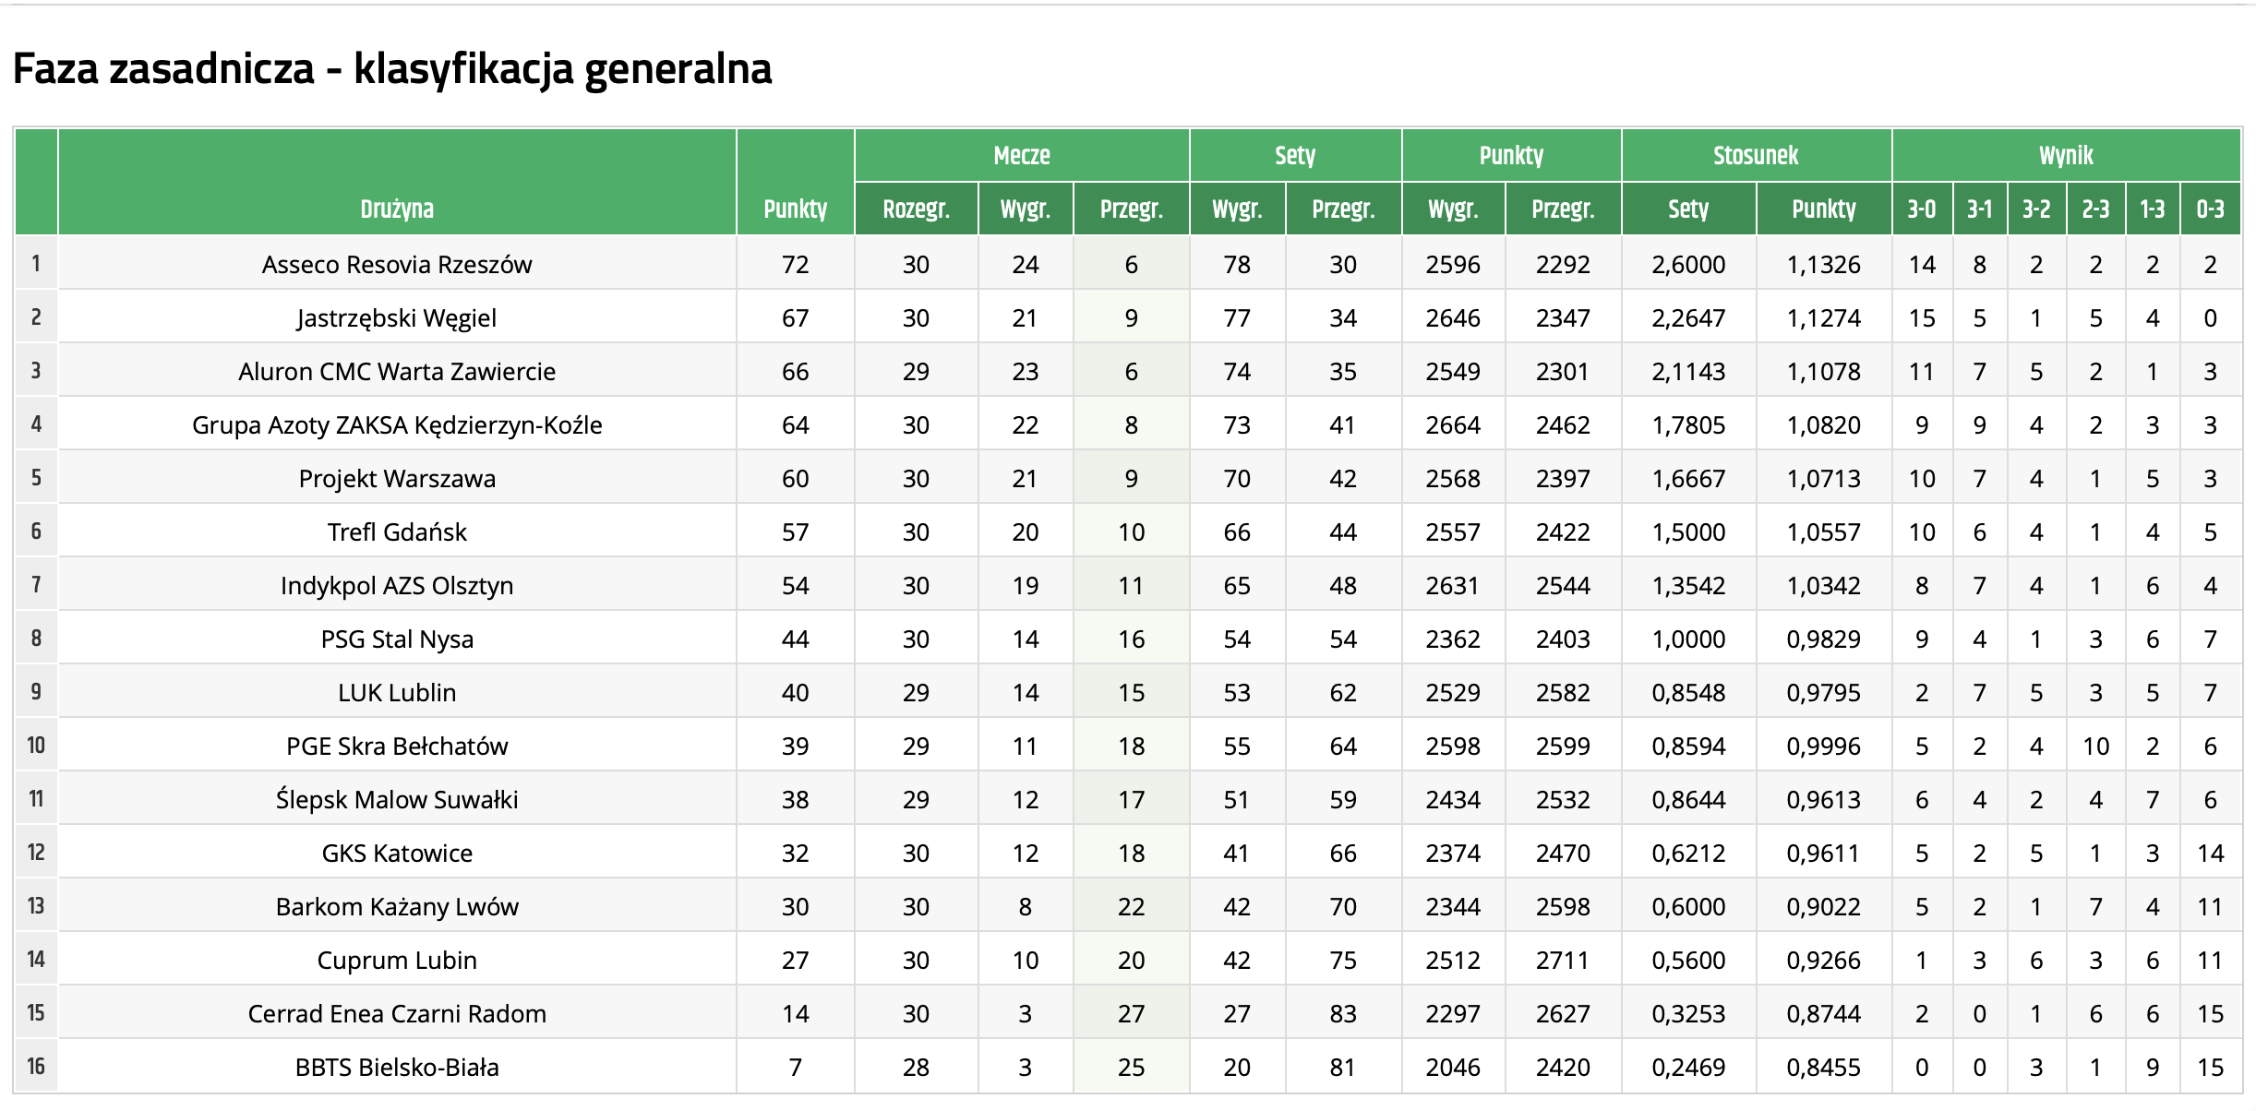Open the Asseco Resovia Rzeszów team link

coord(397,265)
